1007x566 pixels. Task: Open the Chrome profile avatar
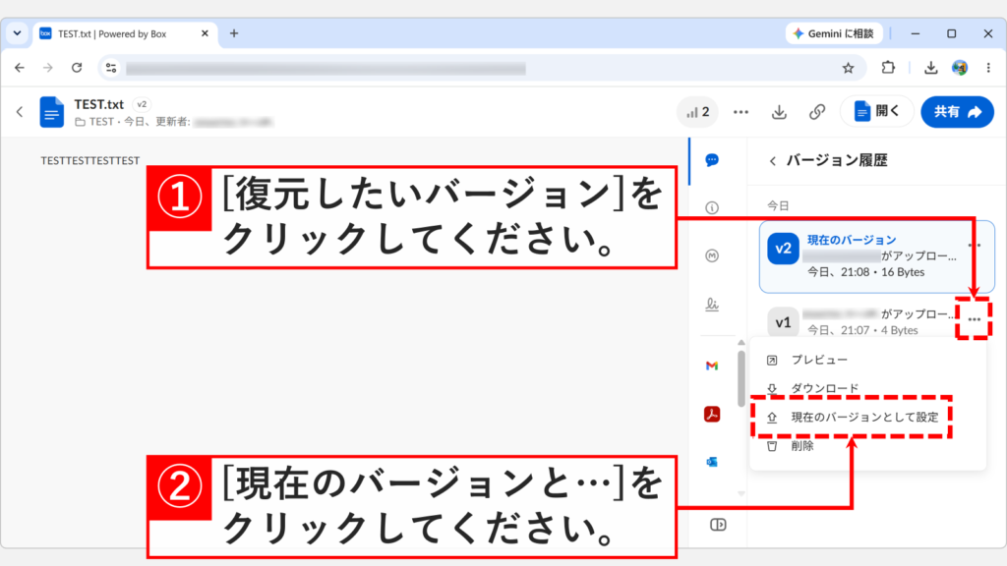coord(960,68)
